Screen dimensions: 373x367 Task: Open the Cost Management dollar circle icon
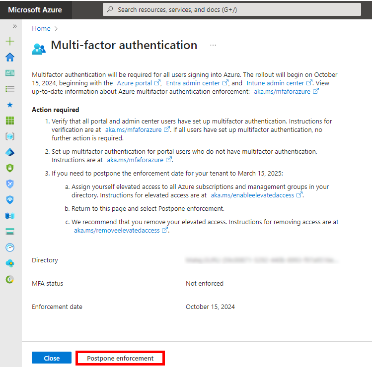tap(10, 279)
